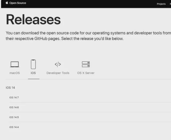
Task: Click the iOS 14 section heading
Action: (x=10, y=87)
